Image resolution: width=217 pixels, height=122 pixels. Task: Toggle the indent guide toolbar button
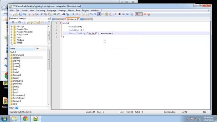[99, 14]
